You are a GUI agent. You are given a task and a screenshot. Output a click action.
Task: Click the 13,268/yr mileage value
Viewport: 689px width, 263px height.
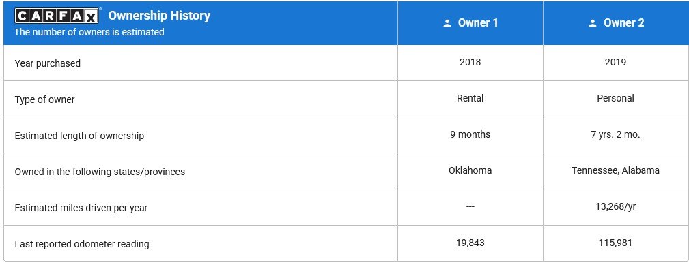[x=616, y=206]
